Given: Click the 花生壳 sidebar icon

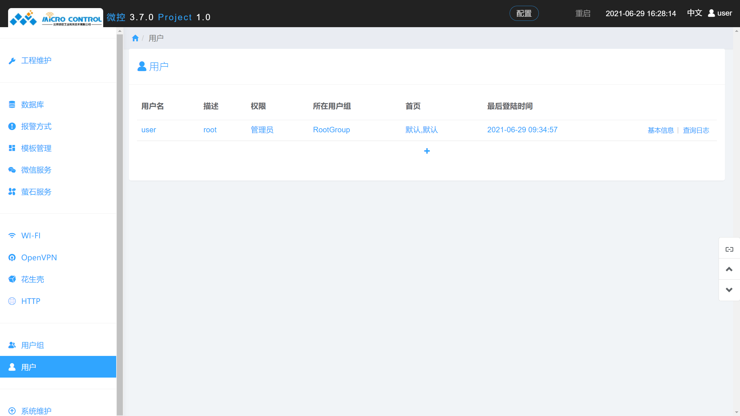Looking at the screenshot, I should coord(12,279).
